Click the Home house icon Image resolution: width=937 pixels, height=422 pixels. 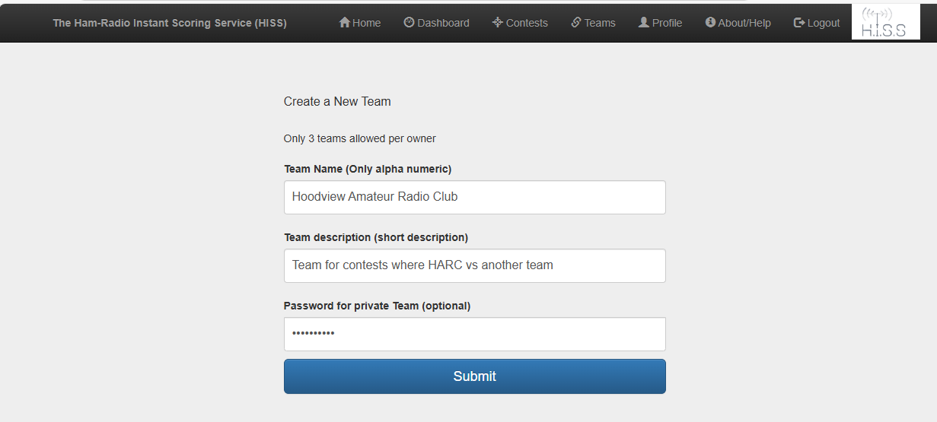point(345,23)
